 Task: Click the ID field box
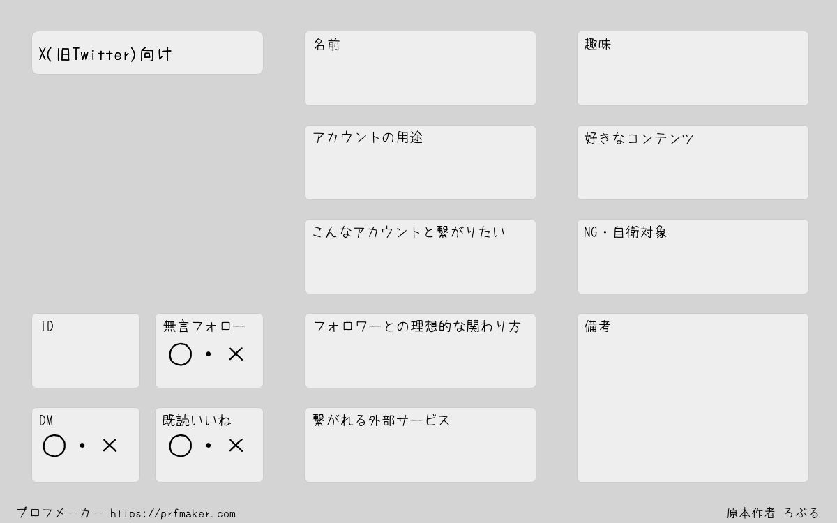[x=86, y=351]
